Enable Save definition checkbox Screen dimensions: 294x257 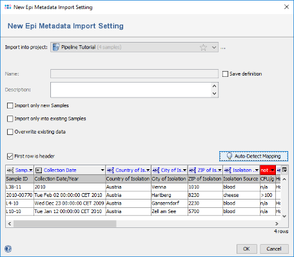point(225,74)
